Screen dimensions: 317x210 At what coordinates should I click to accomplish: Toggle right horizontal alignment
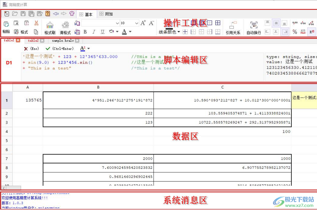pos(285,32)
